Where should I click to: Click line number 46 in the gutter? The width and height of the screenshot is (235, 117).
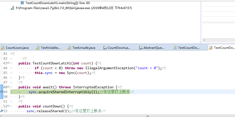pyautogui.click(x=5, y=77)
